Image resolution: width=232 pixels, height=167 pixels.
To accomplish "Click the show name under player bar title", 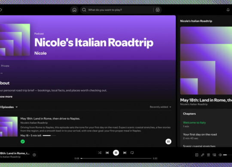I will 10,157.
